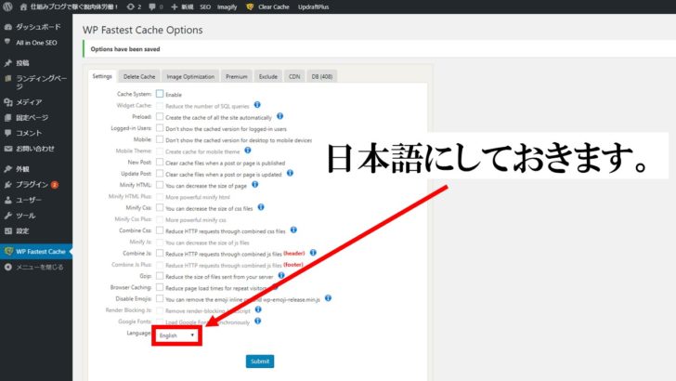
Task: Click the Submit button
Action: tap(260, 361)
